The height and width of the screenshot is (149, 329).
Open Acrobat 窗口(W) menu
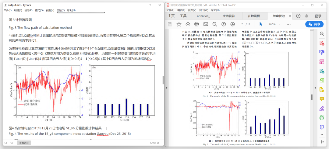point(204,10)
